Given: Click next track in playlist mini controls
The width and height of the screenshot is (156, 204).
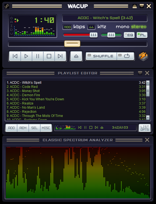Looking at the screenshot, I should tap(96, 127).
